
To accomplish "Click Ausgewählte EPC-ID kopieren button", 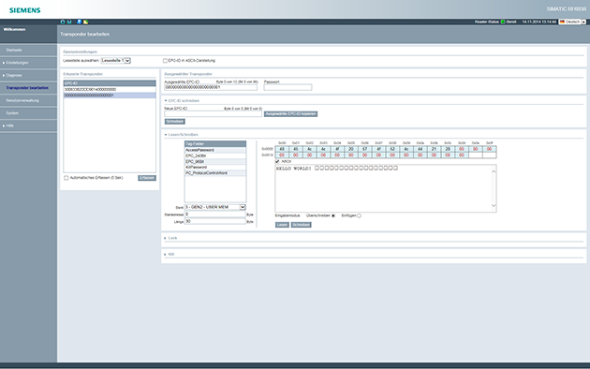I will (x=290, y=114).
